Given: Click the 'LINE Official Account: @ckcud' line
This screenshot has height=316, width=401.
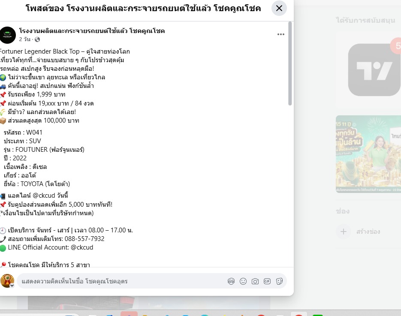Looking at the screenshot, I should tap(50, 247).
